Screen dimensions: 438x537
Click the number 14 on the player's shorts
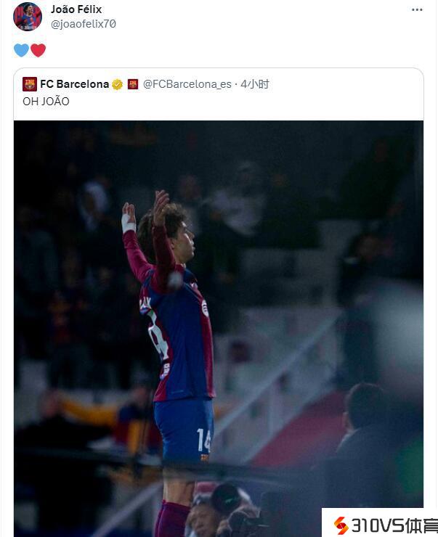[203, 440]
